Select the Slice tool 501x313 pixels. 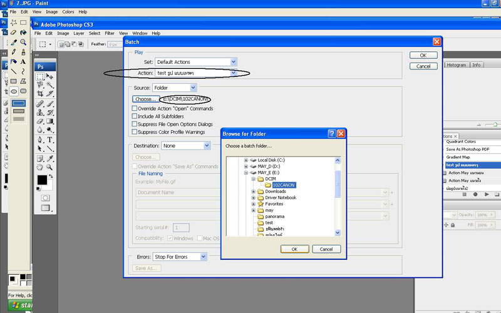point(49,93)
